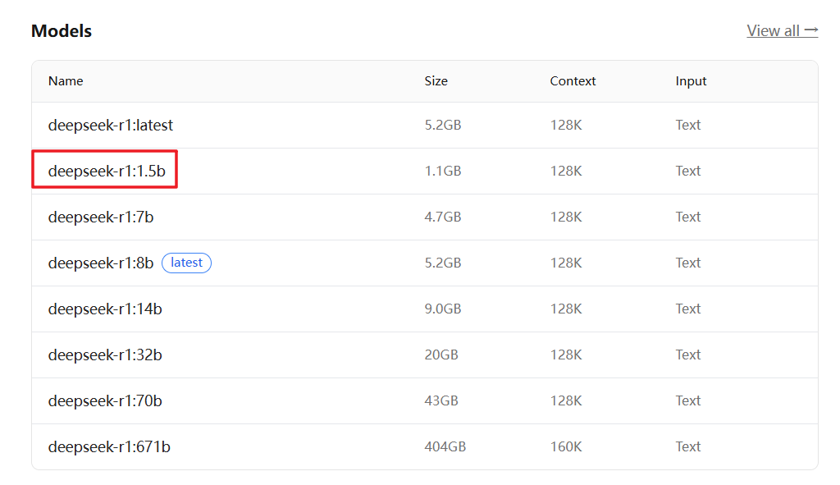
Task: Click Text input in deepseek-r1:7b row
Action: (x=688, y=217)
